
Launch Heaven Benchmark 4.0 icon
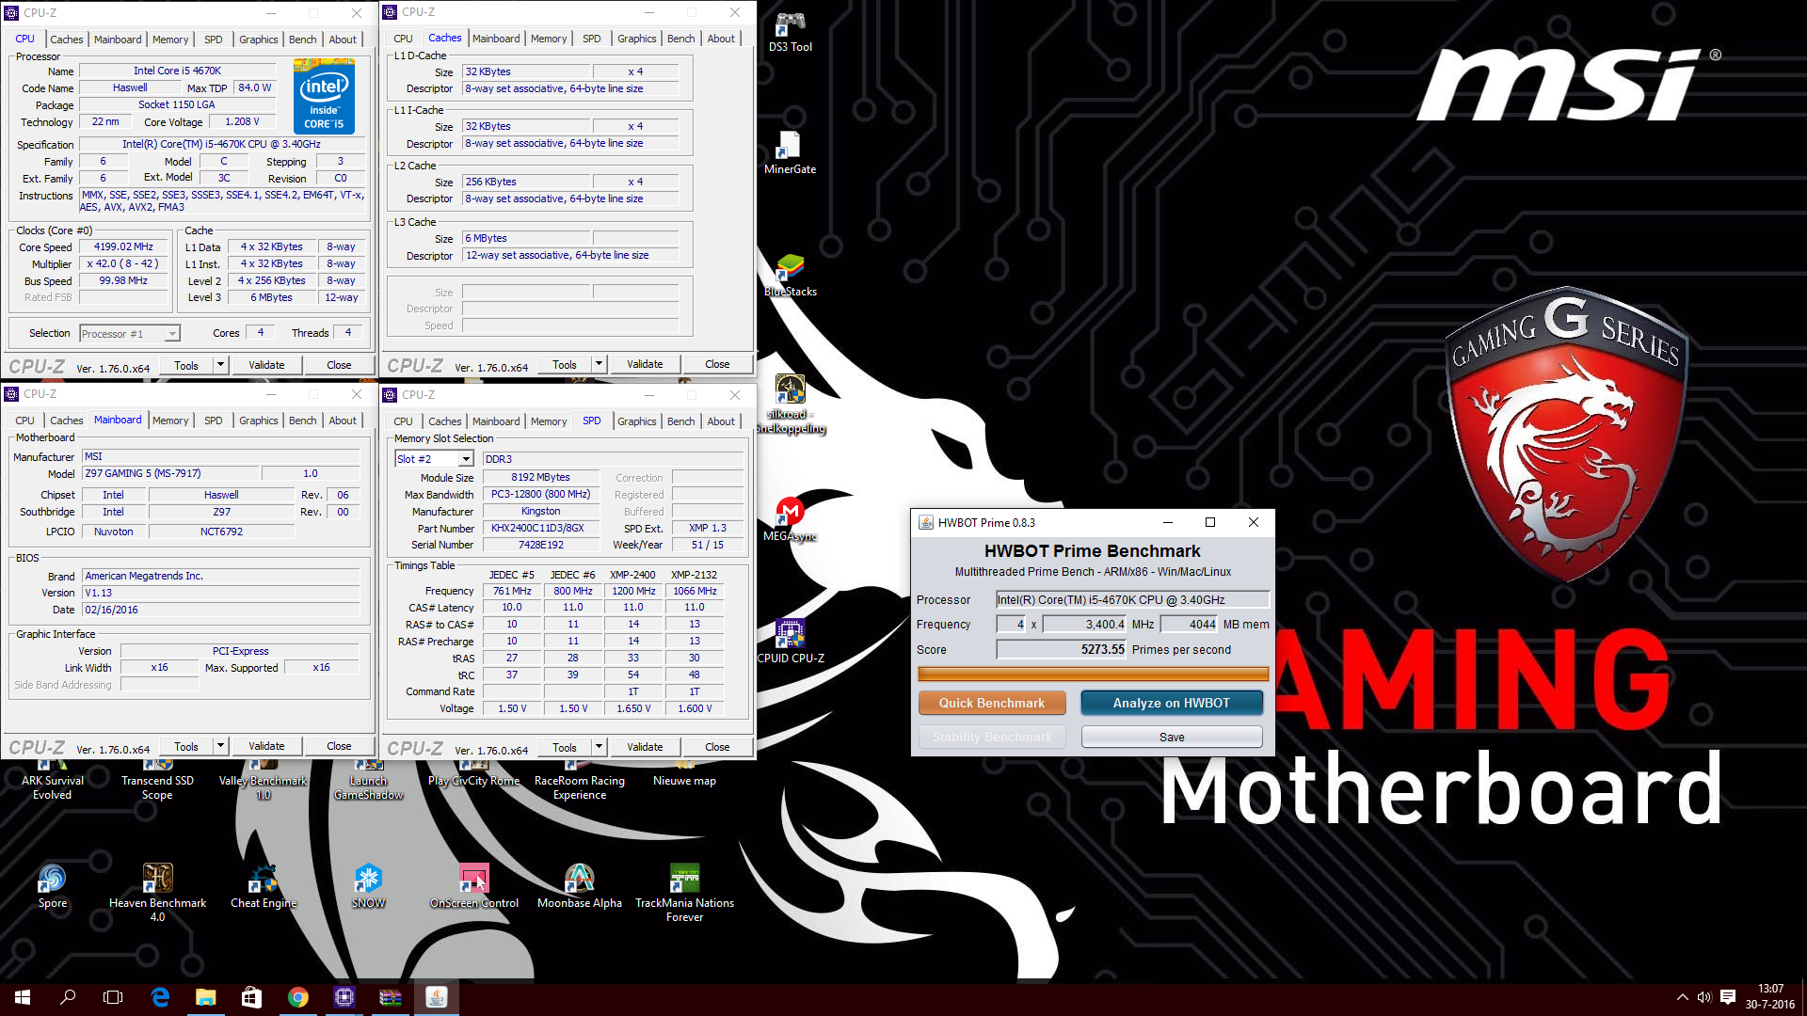point(157,892)
